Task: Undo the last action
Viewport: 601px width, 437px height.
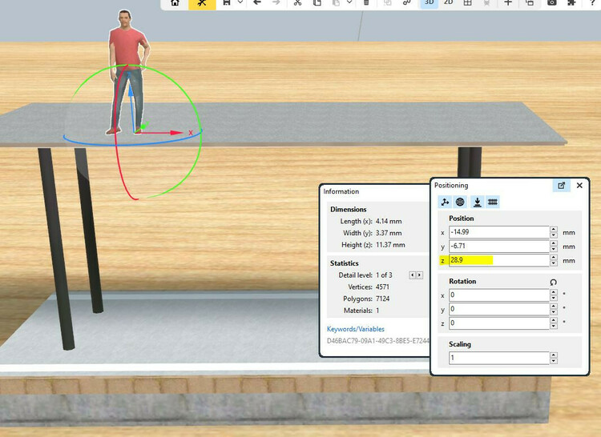Action: click(x=257, y=2)
